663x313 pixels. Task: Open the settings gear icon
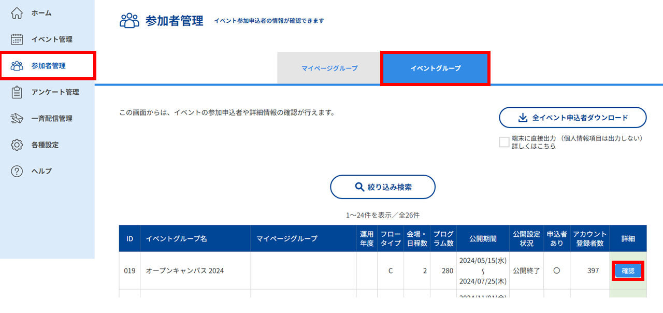coord(17,145)
